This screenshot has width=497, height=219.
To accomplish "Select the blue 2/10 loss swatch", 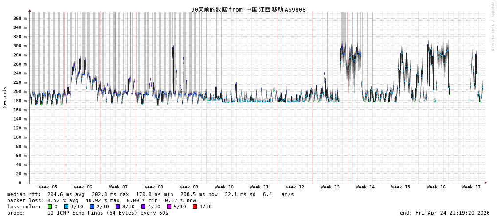I will click(92, 207).
